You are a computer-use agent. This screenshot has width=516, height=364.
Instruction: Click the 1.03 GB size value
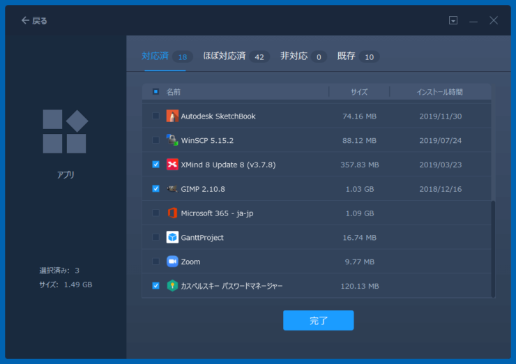point(359,189)
